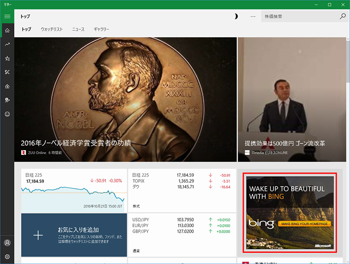Click the magnifier search icon

(343, 16)
